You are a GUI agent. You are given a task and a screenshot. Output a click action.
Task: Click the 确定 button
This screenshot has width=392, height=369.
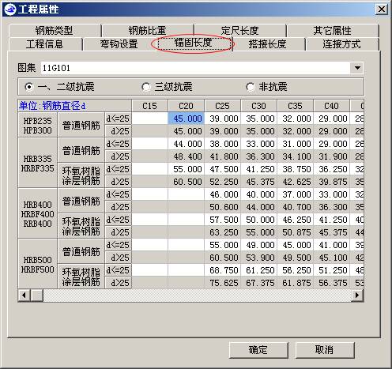[x=258, y=350]
